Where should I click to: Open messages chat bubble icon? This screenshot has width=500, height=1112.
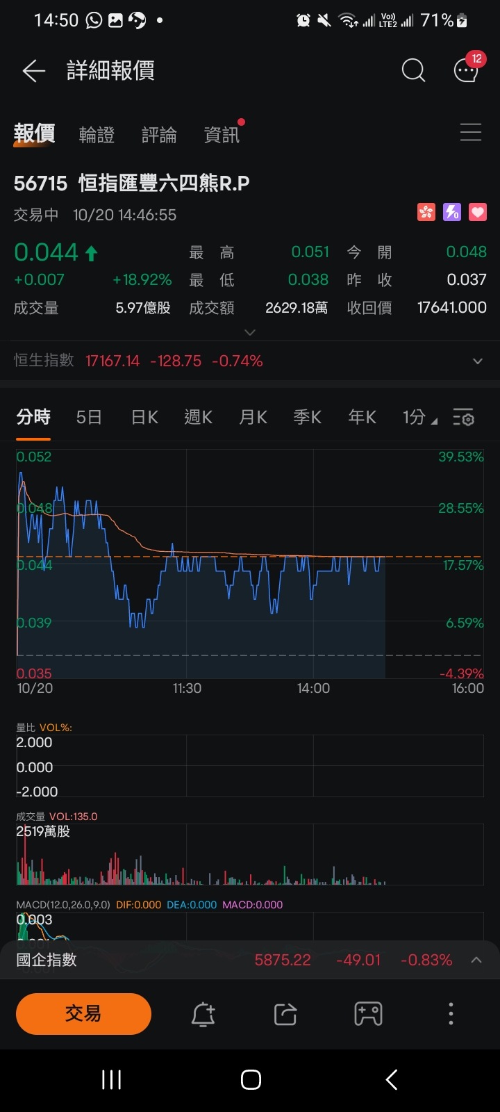[x=466, y=70]
